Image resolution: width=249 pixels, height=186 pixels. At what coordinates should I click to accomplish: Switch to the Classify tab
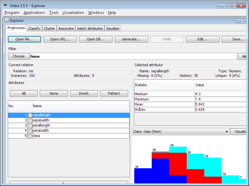click(x=34, y=29)
